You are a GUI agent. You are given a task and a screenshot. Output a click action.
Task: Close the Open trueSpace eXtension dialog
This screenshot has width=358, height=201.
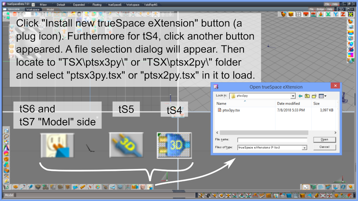click(335, 86)
